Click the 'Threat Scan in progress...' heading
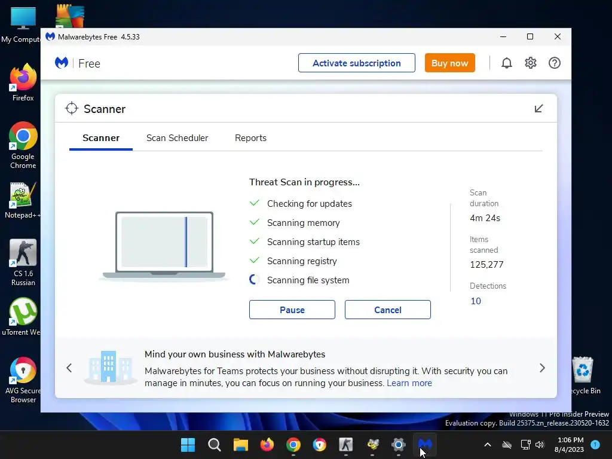The height and width of the screenshot is (459, 612). point(304,182)
